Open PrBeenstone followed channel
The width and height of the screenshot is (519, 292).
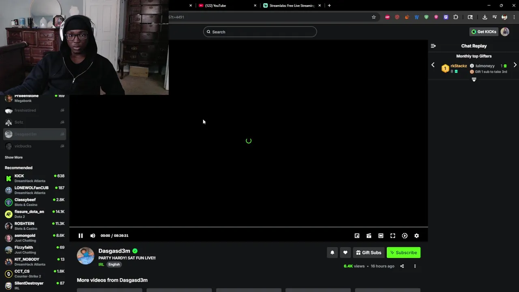pyautogui.click(x=34, y=98)
